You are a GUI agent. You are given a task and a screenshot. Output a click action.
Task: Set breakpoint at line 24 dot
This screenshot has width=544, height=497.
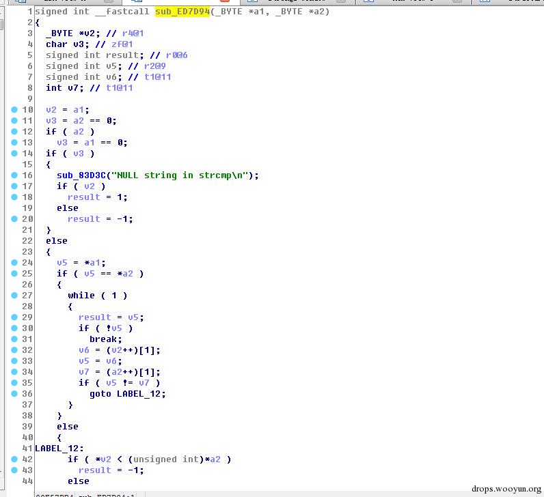(14, 262)
